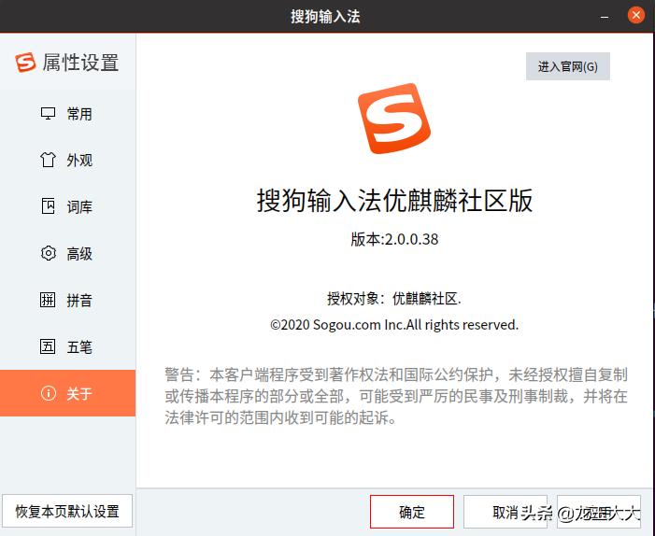Click the 取消 button
Image resolution: width=655 pixels, height=536 pixels.
505,512
